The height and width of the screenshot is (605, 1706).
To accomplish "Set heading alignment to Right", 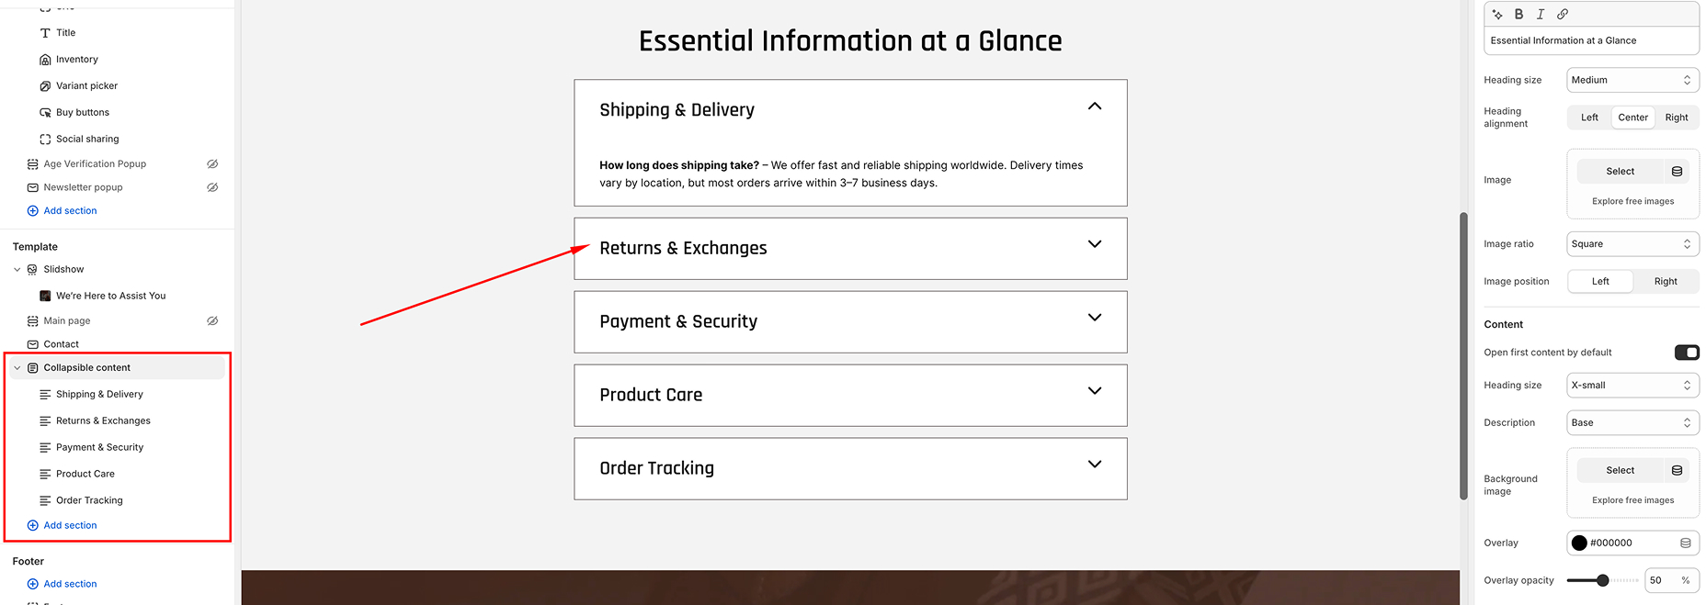I will point(1676,118).
